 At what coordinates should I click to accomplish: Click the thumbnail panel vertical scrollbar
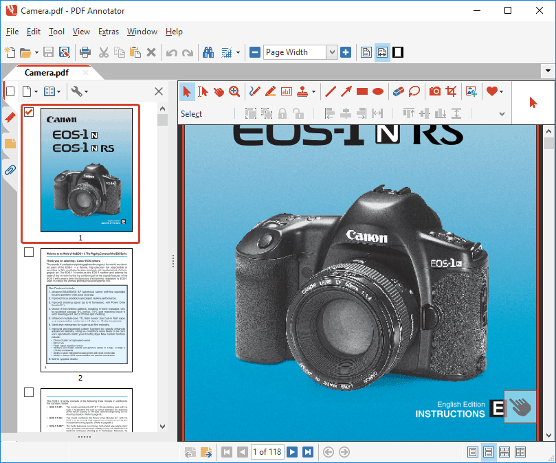coord(162,268)
